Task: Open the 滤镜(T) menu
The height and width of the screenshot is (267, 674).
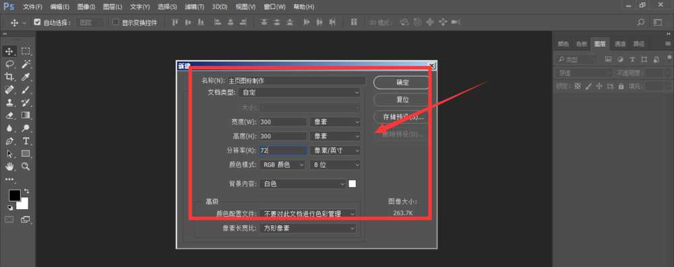Action: tap(194, 7)
